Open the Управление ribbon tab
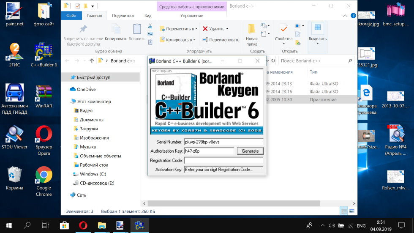 point(192,16)
